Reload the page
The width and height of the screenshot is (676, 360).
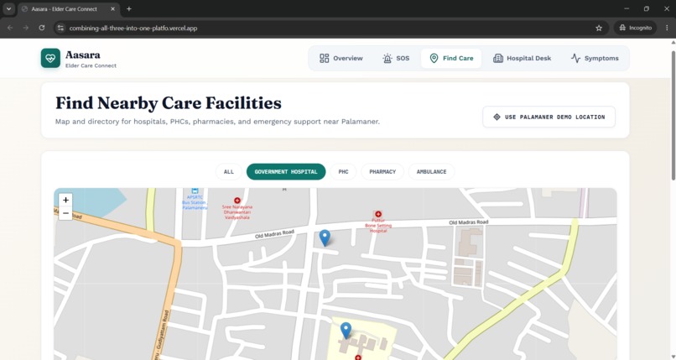[x=41, y=28]
